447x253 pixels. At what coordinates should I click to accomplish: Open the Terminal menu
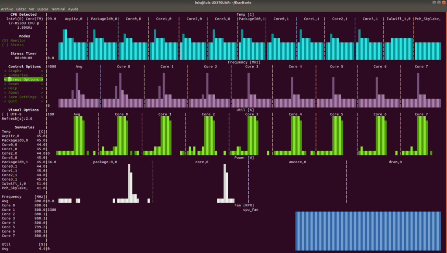pyautogui.click(x=58, y=8)
